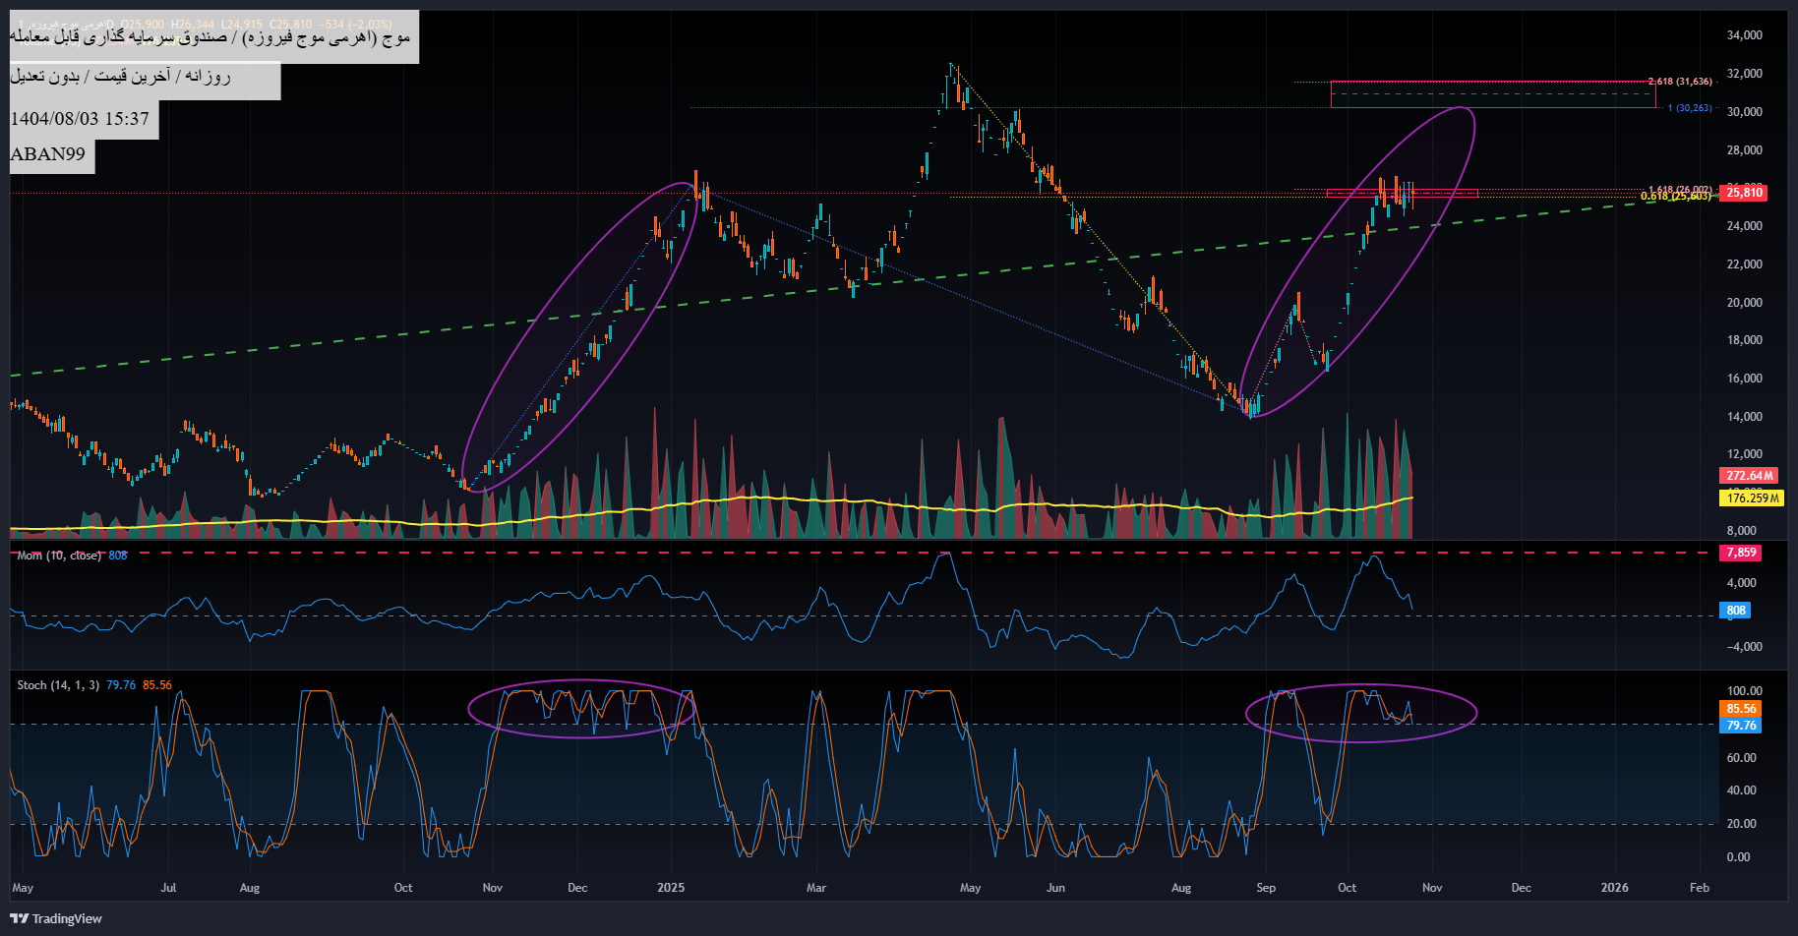Click the yellow 176.259M volume average label

tap(1754, 498)
